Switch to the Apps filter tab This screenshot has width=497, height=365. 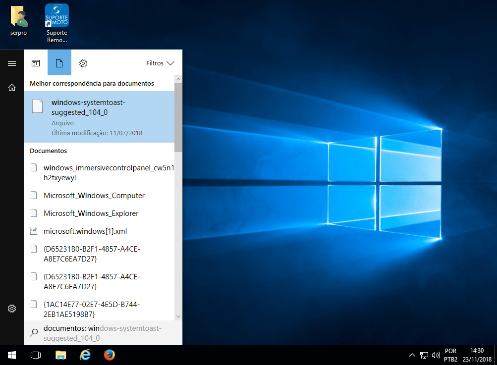tap(36, 63)
